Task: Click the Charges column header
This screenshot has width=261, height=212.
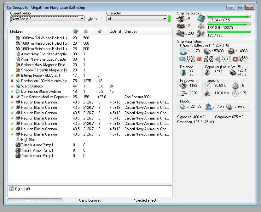Action: click(x=131, y=31)
